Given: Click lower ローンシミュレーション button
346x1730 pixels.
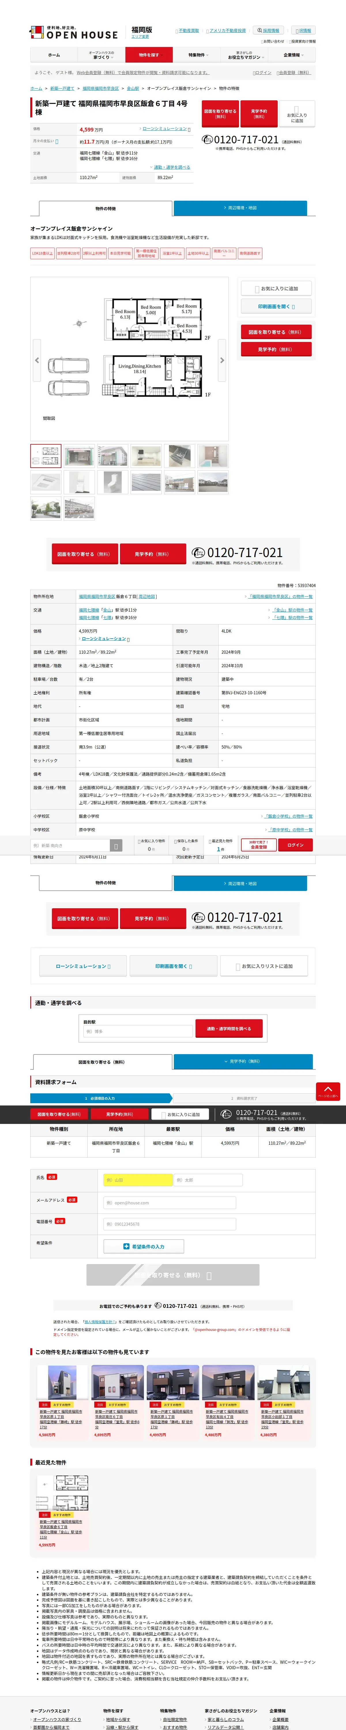Looking at the screenshot, I should tap(83, 966).
